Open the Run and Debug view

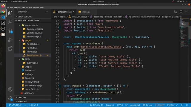click(x=10, y=40)
